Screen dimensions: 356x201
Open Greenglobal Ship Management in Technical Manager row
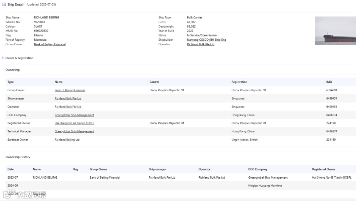[74, 131]
